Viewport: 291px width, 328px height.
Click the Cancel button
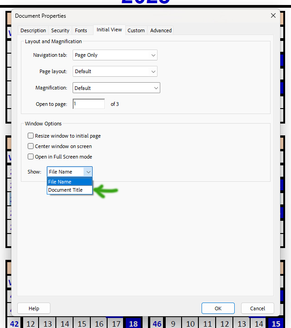[x=257, y=308]
